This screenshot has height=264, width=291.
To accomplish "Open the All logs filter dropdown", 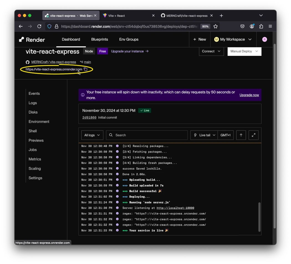I will pos(92,135).
